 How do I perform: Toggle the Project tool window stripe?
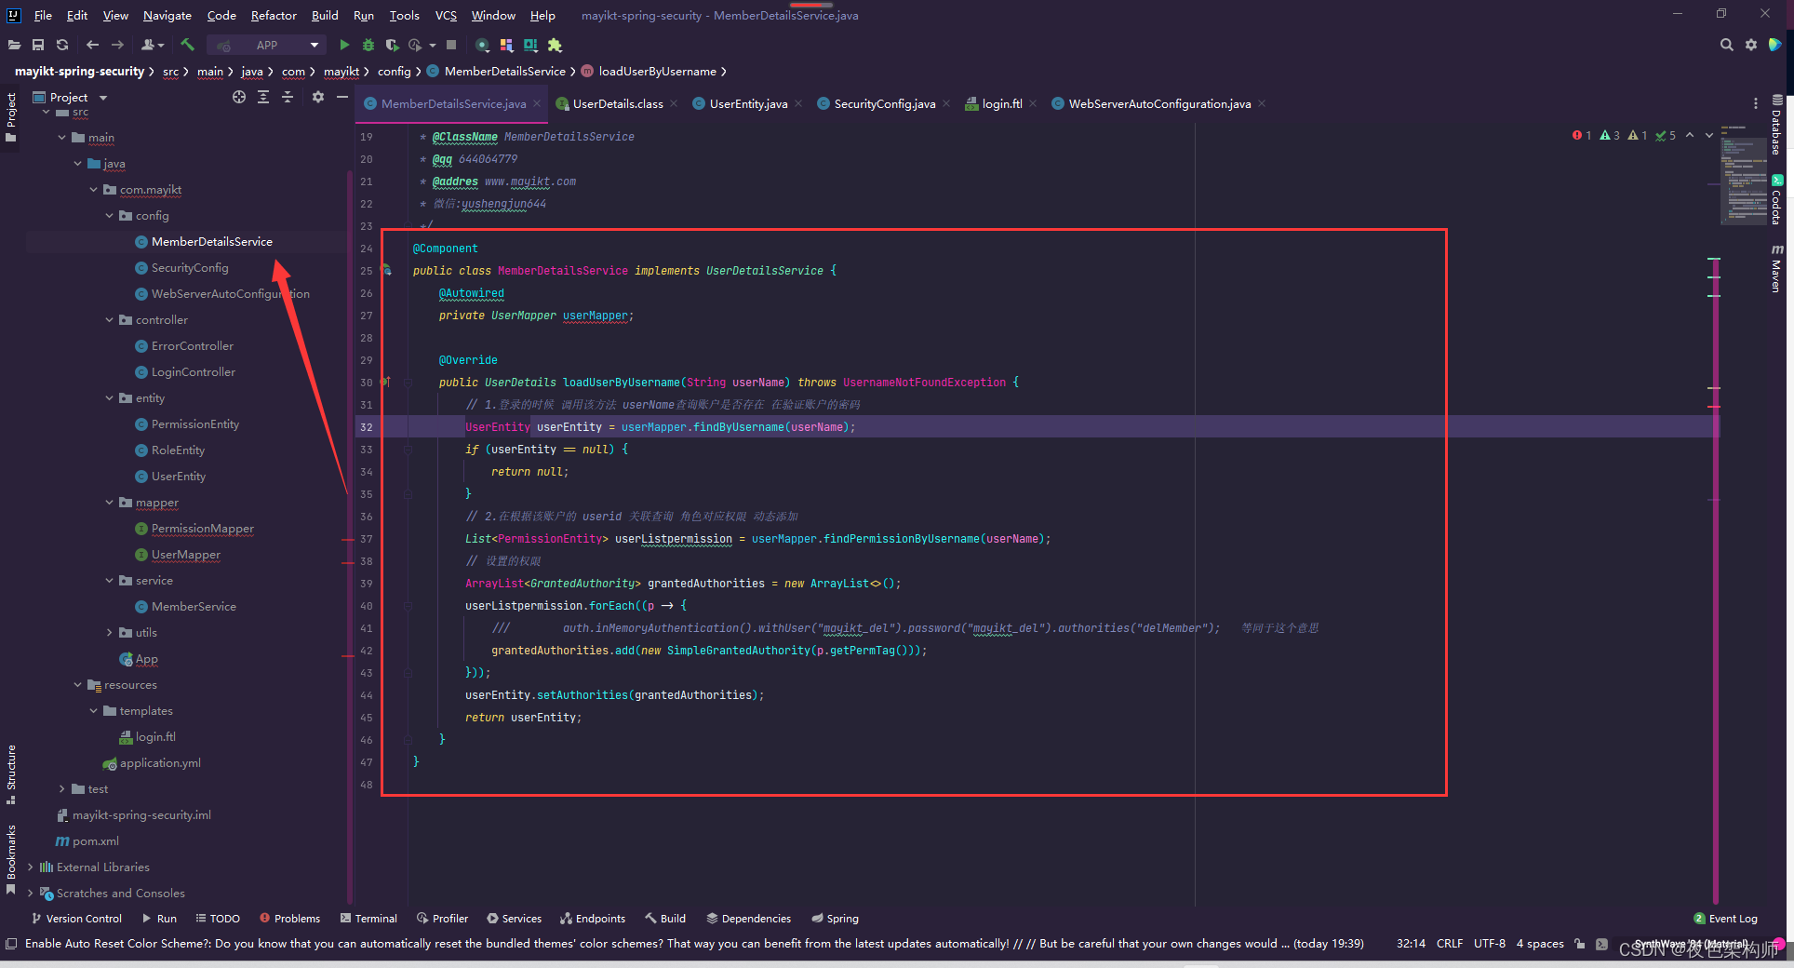(x=11, y=117)
